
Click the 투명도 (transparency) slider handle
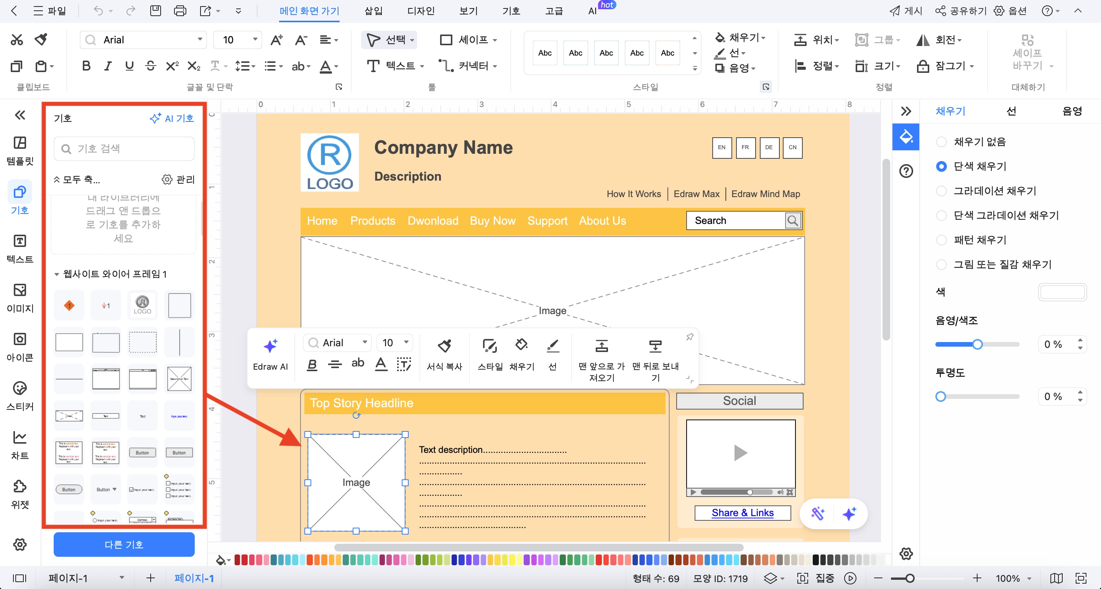click(940, 396)
